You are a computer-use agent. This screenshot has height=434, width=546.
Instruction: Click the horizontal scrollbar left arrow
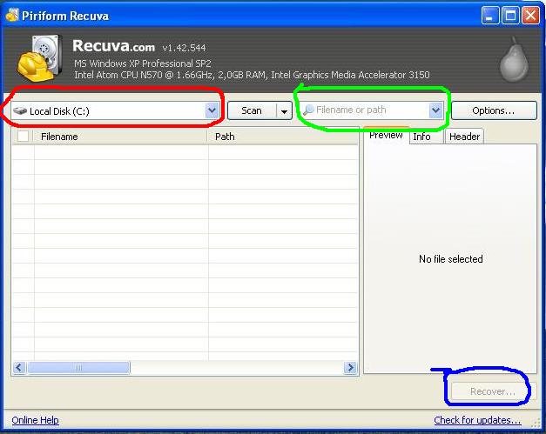click(19, 368)
